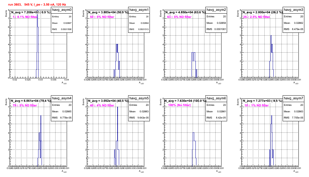Screen dimensions: 309x177
Task: Click the A_LED axis title under havg_asym7
Action: (296, 171)
